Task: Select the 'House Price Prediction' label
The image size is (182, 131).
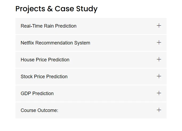Action: pos(45,60)
